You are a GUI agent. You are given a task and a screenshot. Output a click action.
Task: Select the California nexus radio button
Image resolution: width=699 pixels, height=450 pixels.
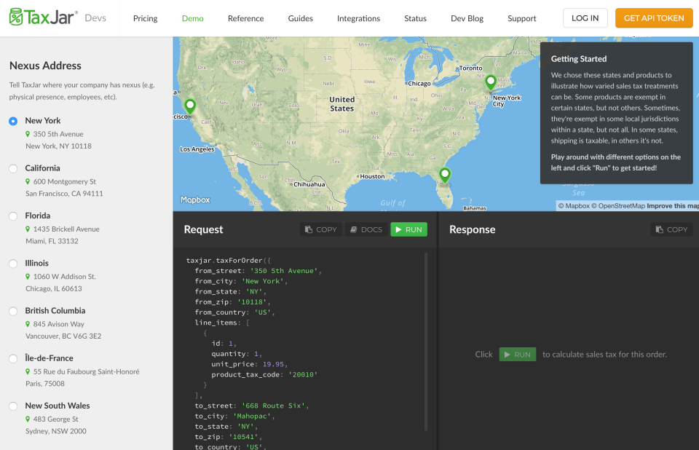[13, 169]
